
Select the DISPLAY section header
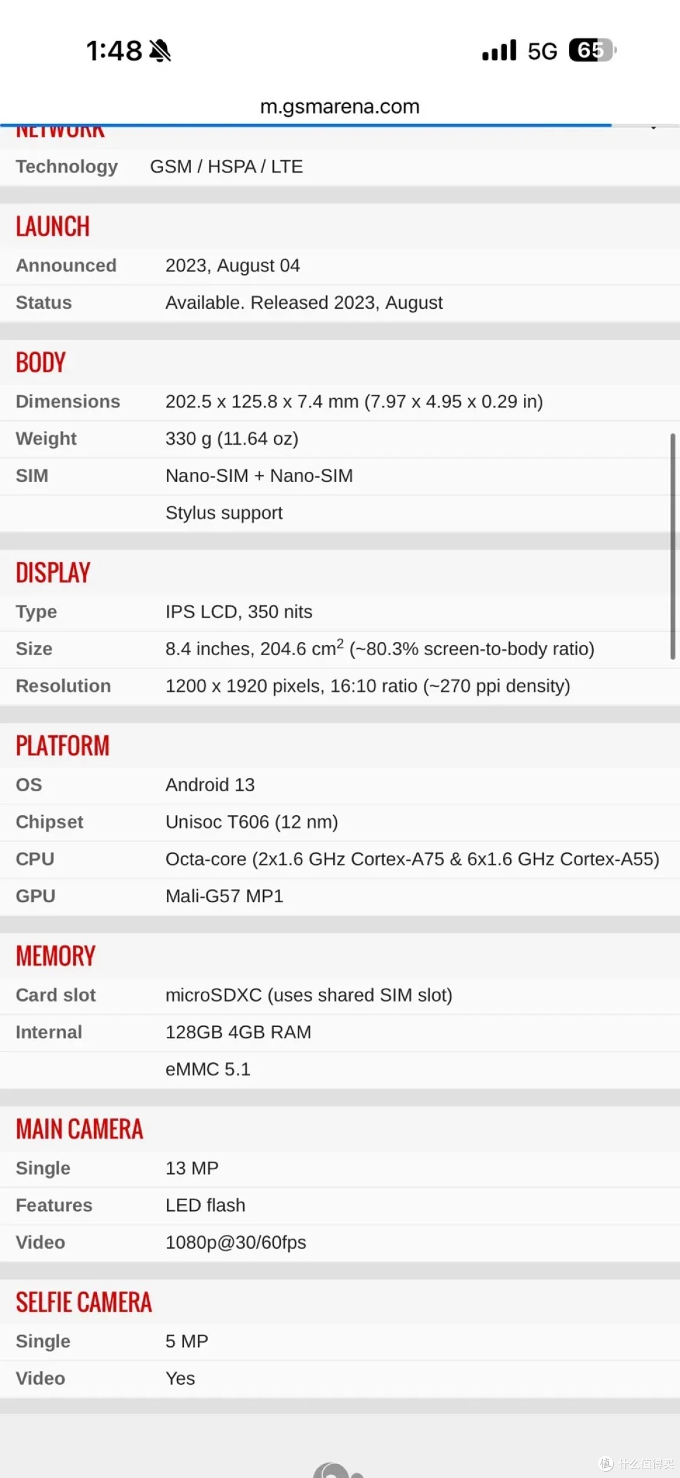53,573
